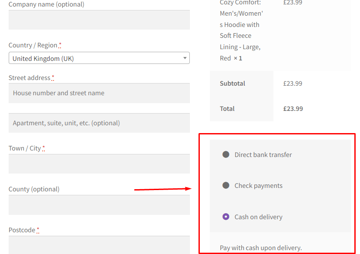The width and height of the screenshot is (360, 254).
Task: Click the Total amount £23.99
Action: coord(293,108)
